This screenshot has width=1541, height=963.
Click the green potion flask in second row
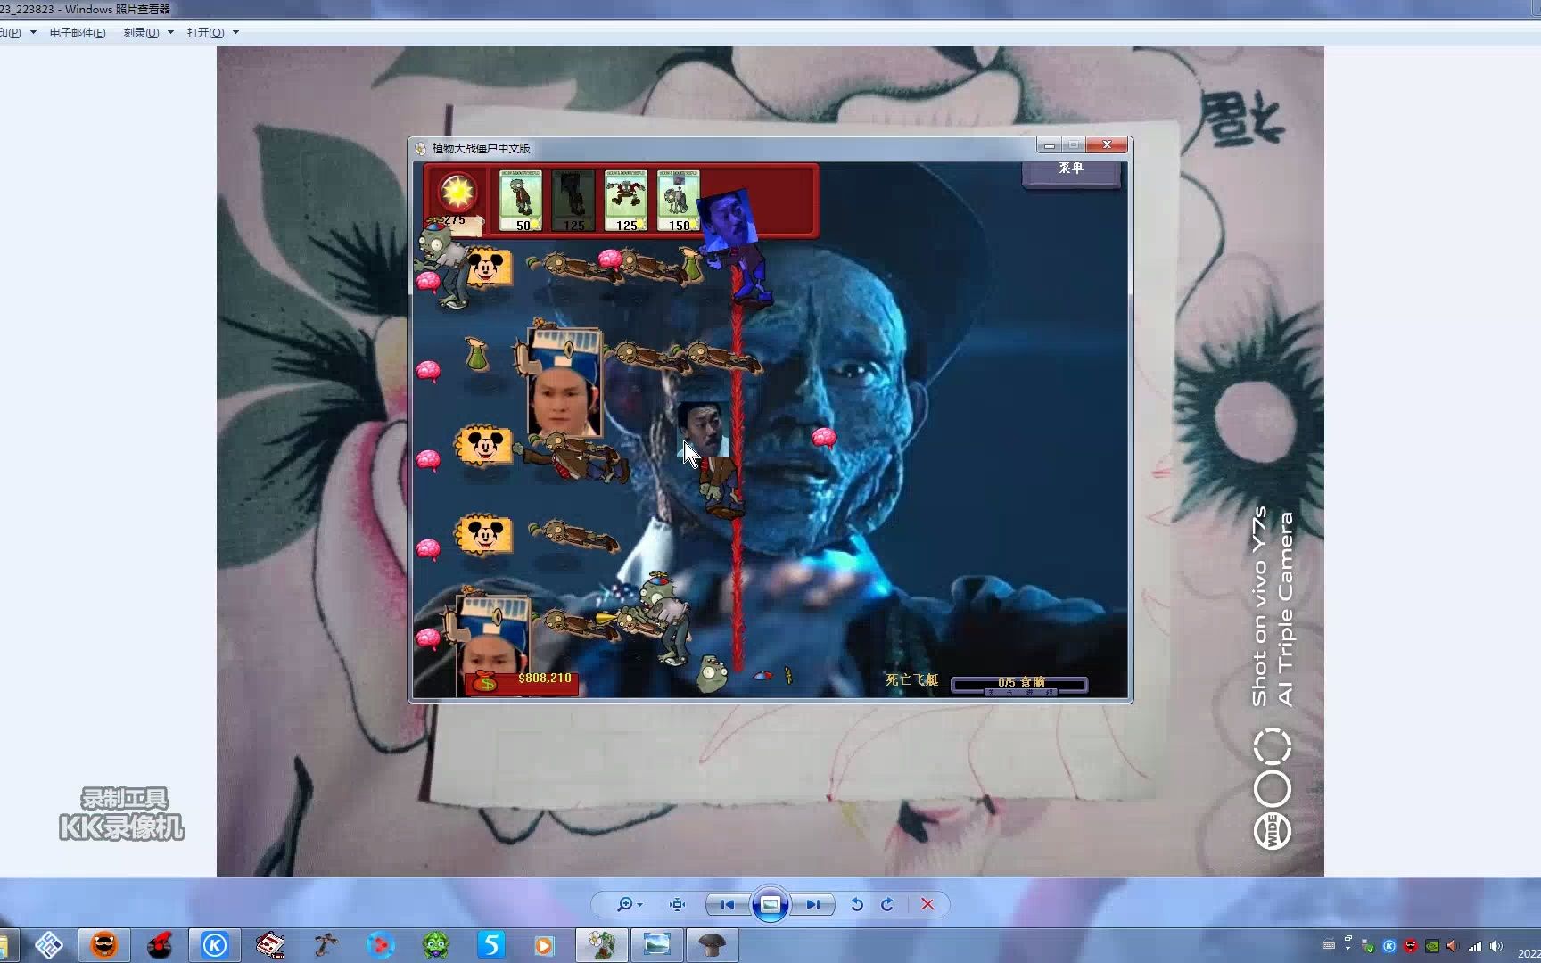(x=477, y=353)
